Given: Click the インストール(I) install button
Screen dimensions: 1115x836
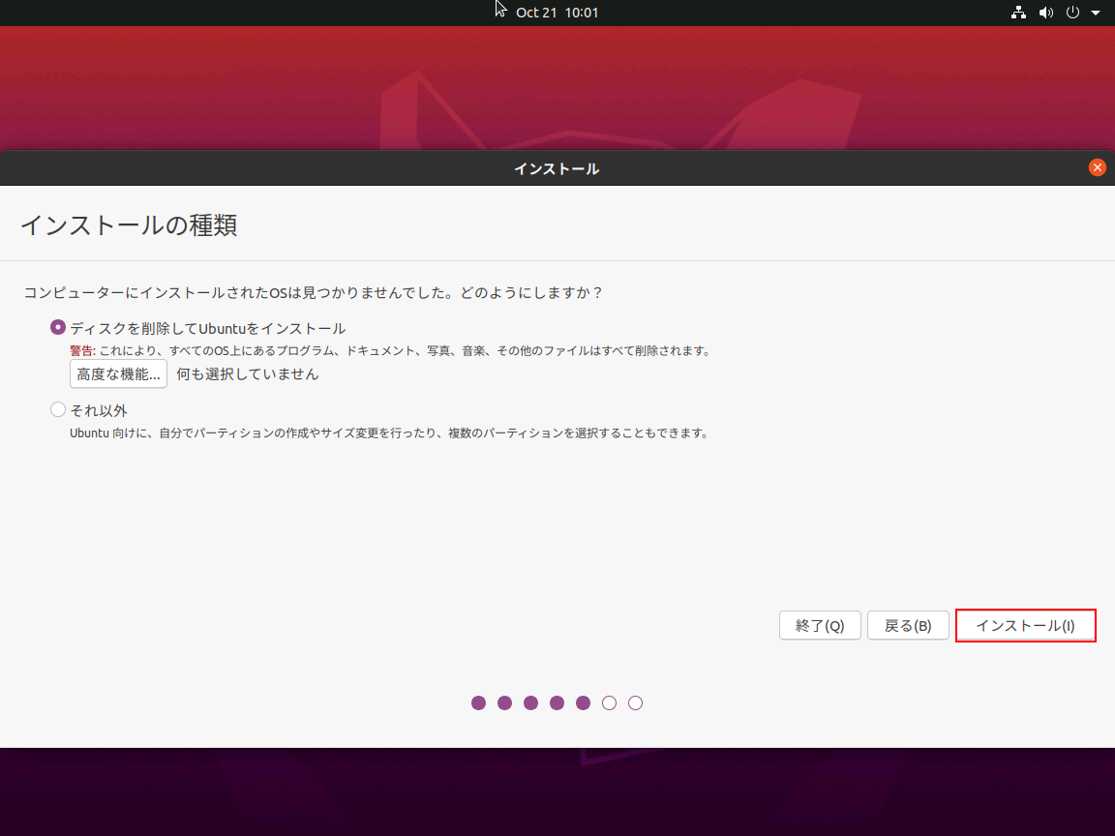Looking at the screenshot, I should [1025, 626].
